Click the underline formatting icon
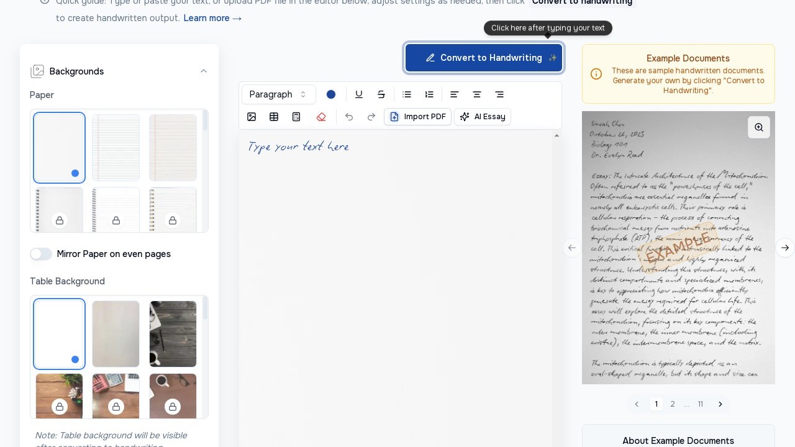Viewport: 795px width, 447px height. click(x=358, y=94)
